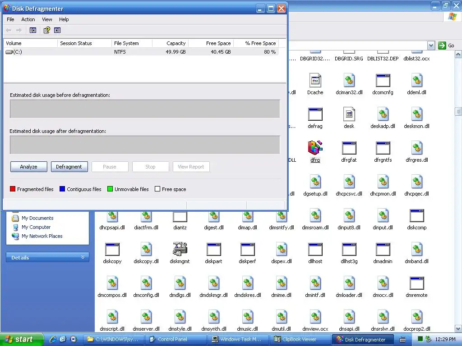Switch to Control Panel taskbar button

click(176, 340)
